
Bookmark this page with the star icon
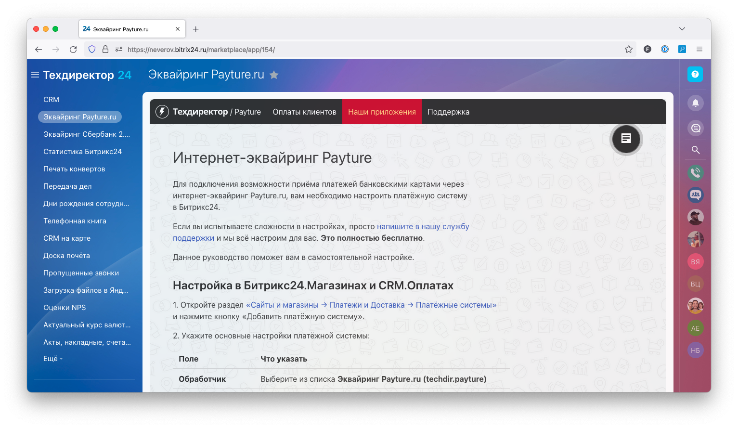click(628, 49)
